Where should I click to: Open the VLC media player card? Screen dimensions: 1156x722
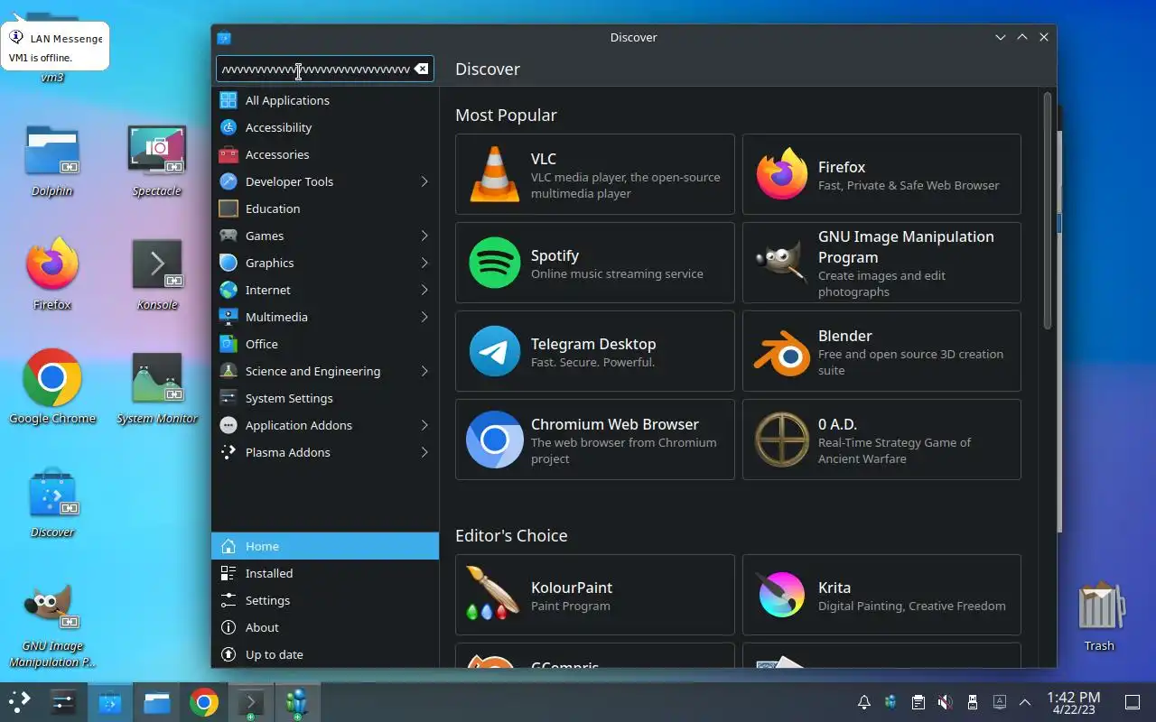pos(595,174)
